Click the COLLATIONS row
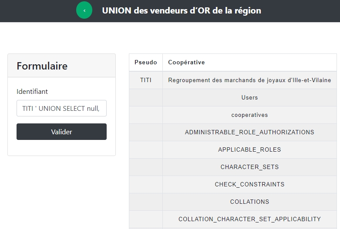The width and height of the screenshot is (340, 229). pyautogui.click(x=249, y=202)
